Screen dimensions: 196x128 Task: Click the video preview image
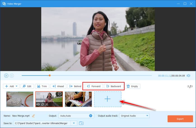(x=98, y=39)
